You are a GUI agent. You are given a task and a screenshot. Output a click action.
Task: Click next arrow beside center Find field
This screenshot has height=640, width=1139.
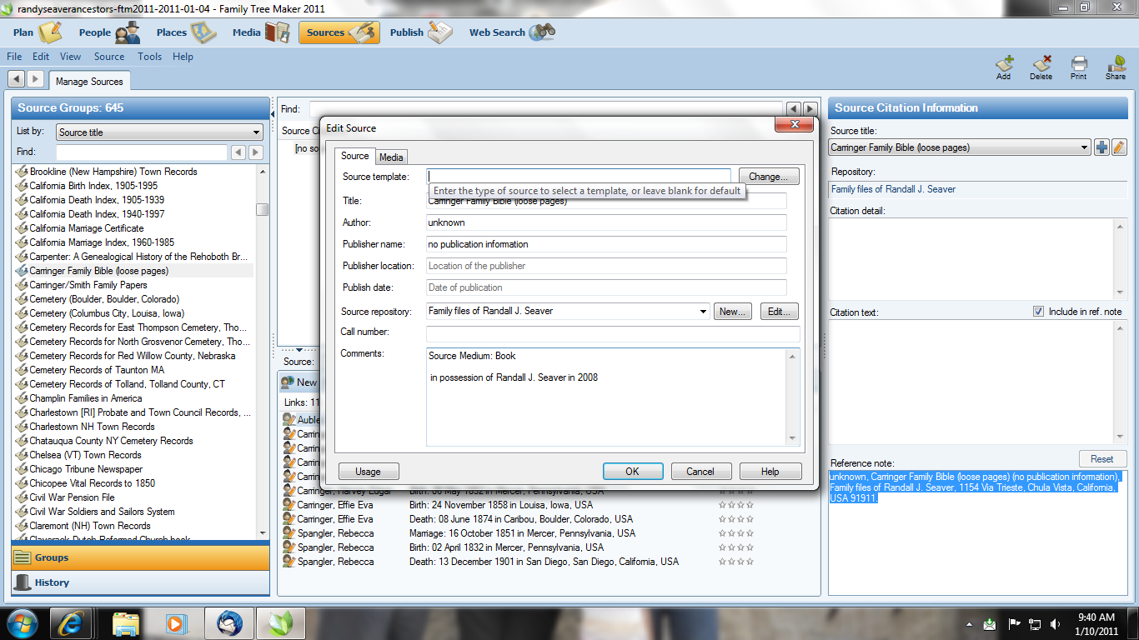[x=810, y=109]
